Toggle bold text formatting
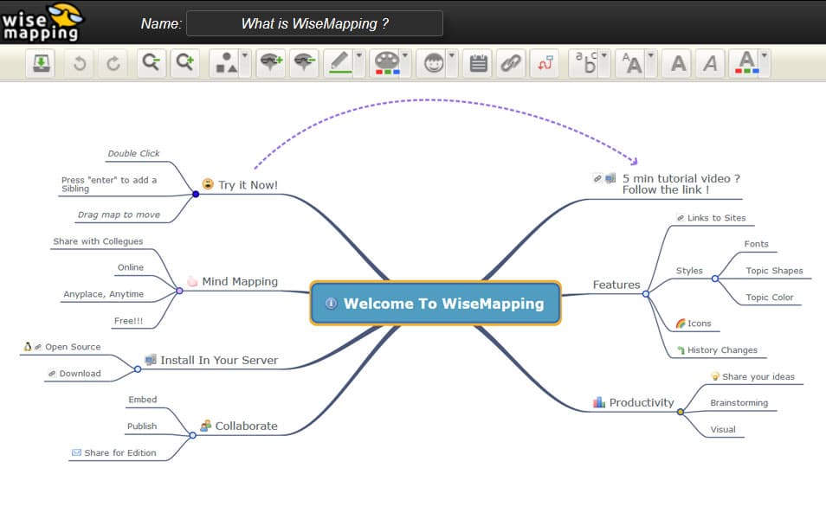The image size is (826, 519). (676, 63)
